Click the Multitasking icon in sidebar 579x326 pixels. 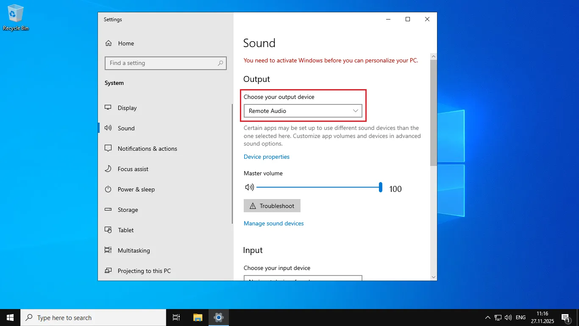(109, 250)
